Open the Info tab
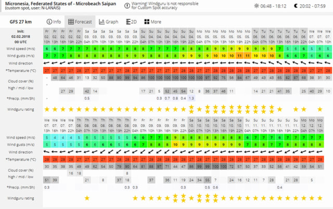This screenshot has width=333, height=209. (54, 22)
